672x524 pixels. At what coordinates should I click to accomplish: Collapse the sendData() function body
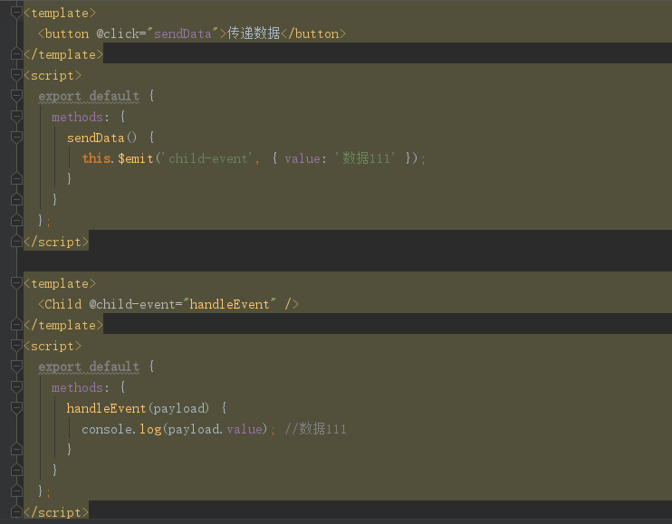pos(16,138)
